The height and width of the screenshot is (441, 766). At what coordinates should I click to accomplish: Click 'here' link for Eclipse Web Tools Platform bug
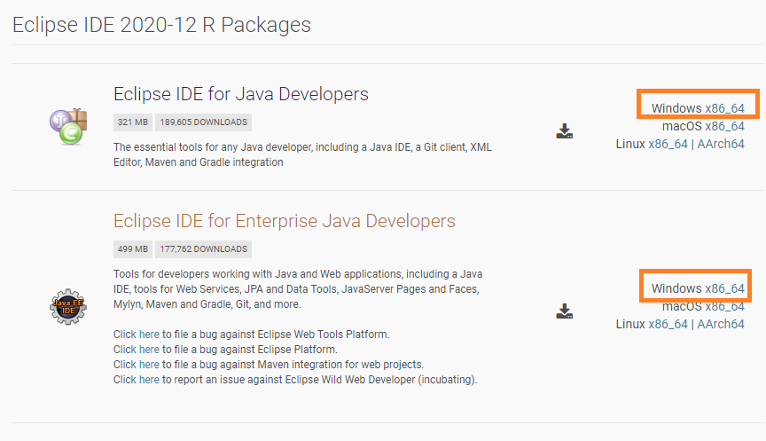(x=149, y=335)
